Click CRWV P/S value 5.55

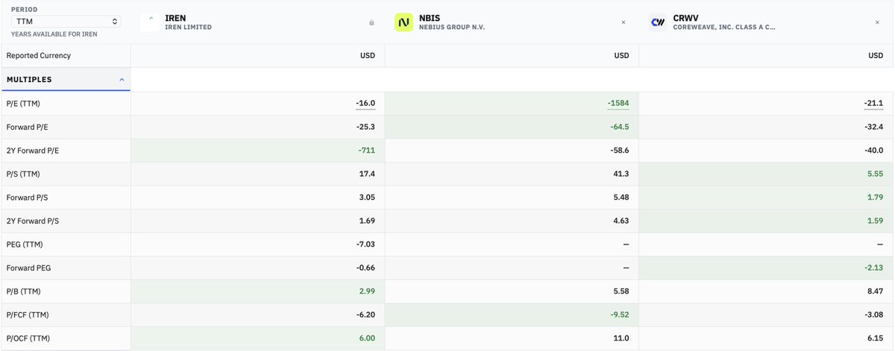pos(874,174)
